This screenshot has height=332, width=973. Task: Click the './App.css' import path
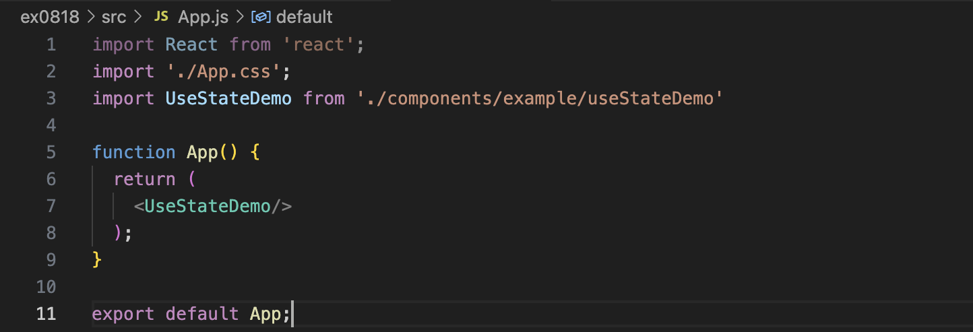[x=218, y=71]
